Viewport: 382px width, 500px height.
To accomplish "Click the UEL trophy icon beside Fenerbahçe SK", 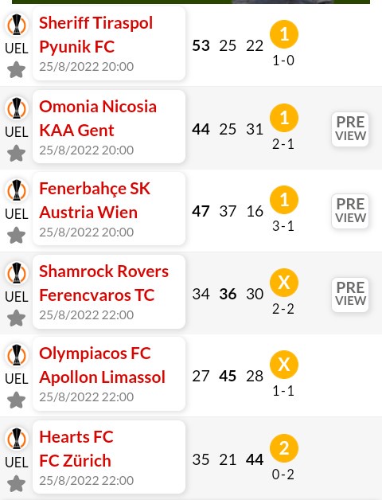I will point(17,190).
